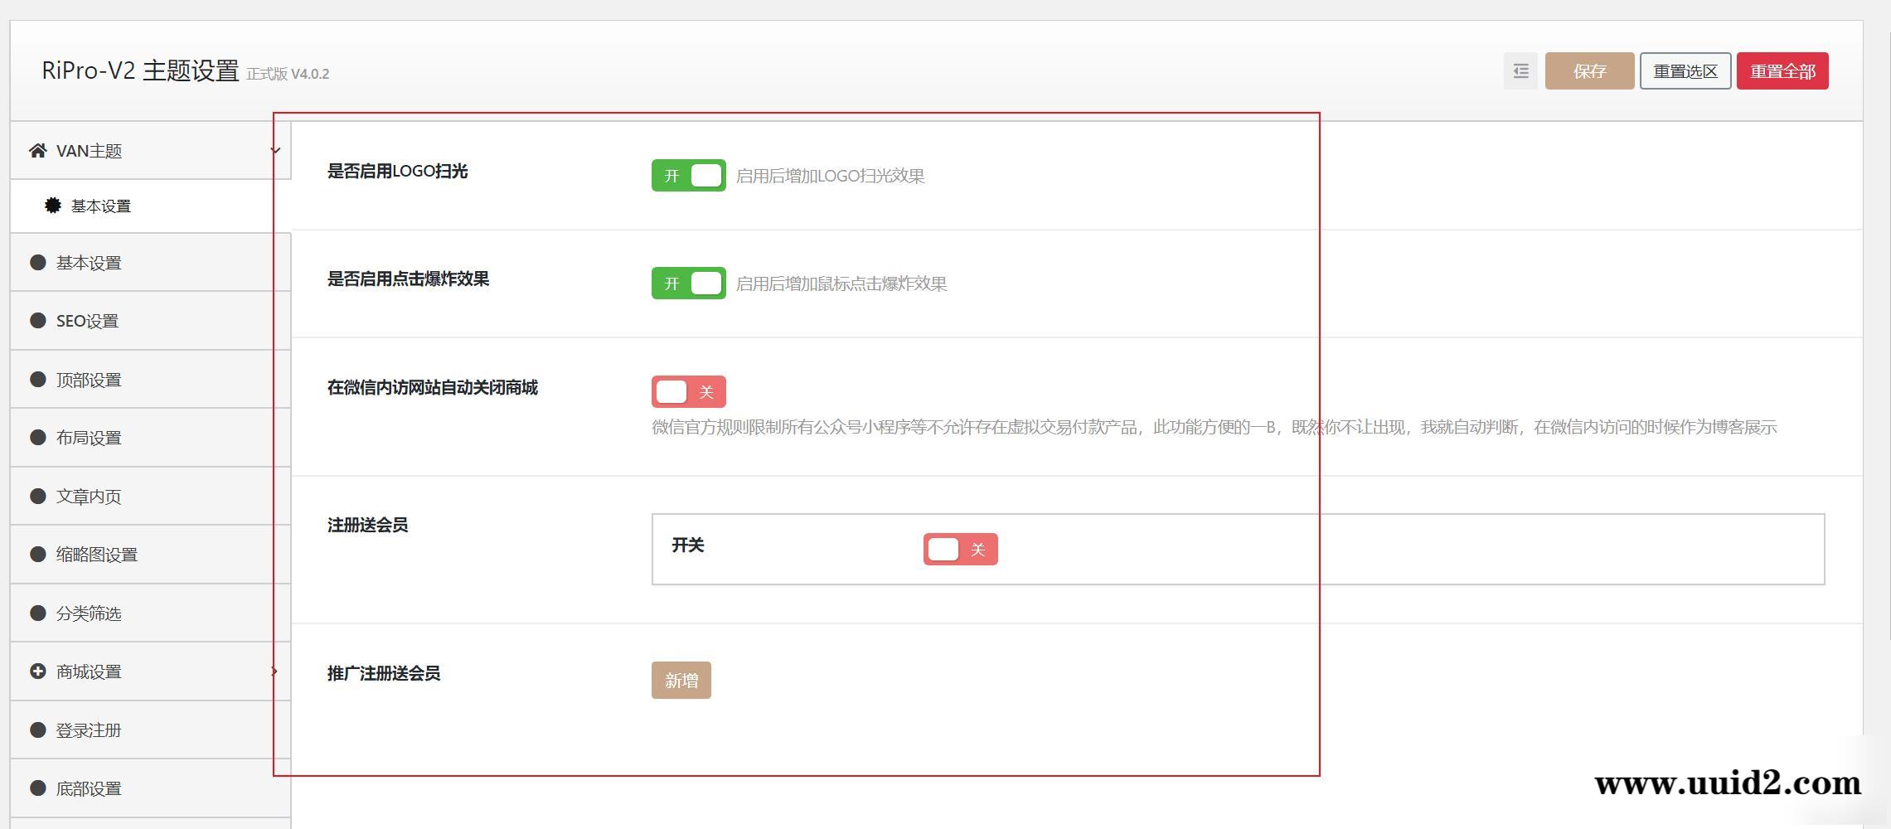
Task: Click the 重置全部 reset button
Action: pyautogui.click(x=1782, y=71)
